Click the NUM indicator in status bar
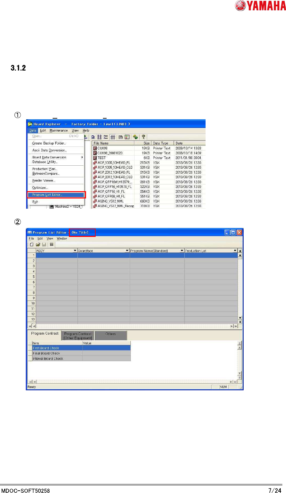286x493 pixels. pos(223,387)
